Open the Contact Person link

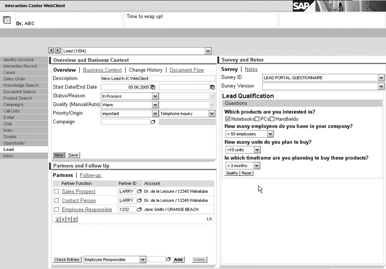pyautogui.click(x=79, y=201)
